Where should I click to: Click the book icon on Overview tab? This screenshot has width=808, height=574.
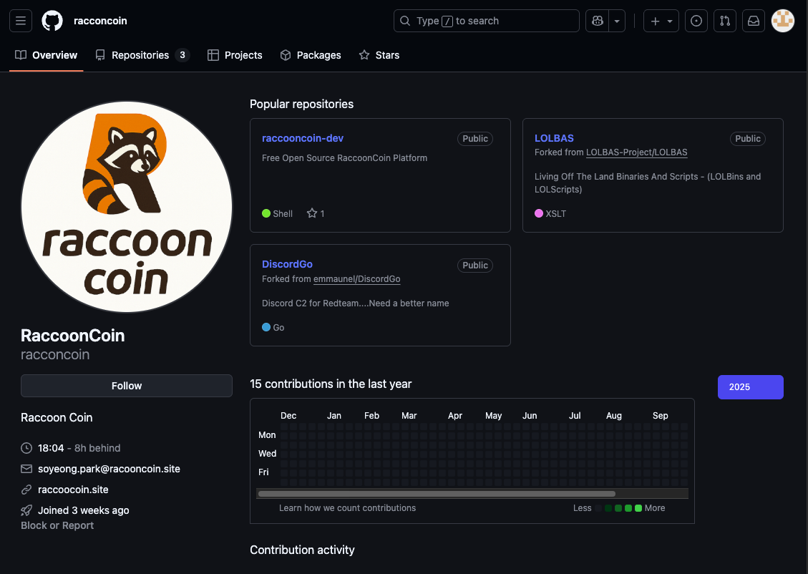(21, 55)
